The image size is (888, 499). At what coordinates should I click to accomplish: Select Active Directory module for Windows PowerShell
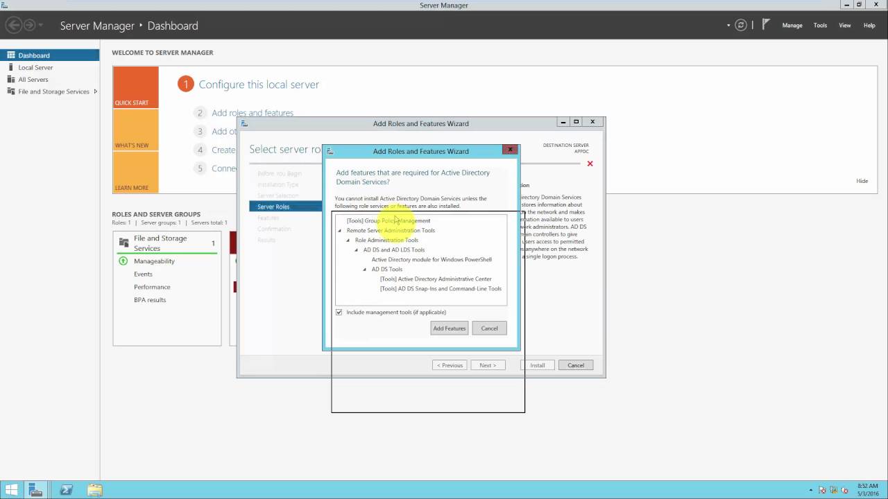pyautogui.click(x=432, y=260)
